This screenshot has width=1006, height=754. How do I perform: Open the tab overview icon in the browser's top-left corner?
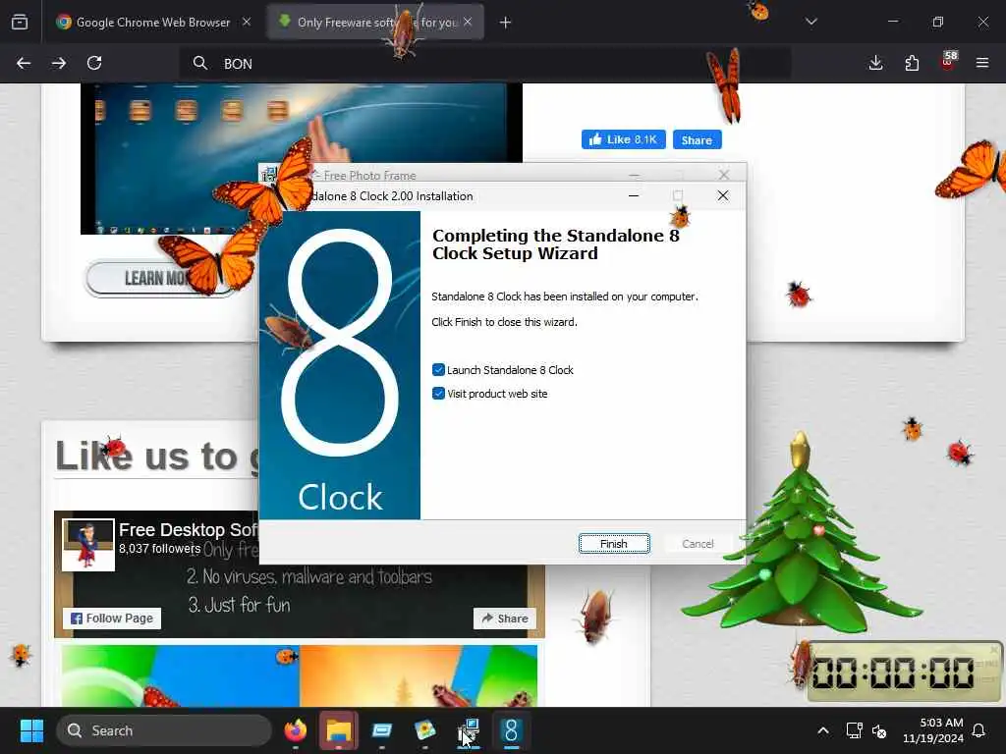coord(20,22)
